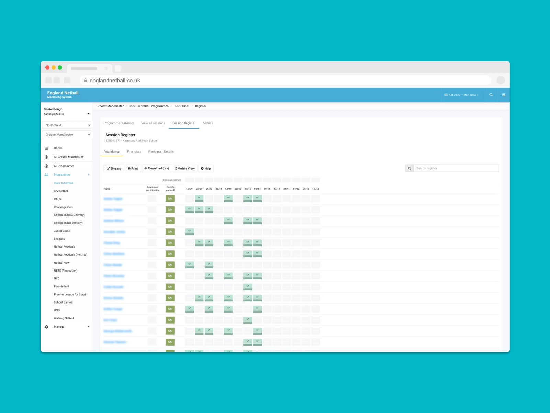Click the Download (csv) button

157,169
